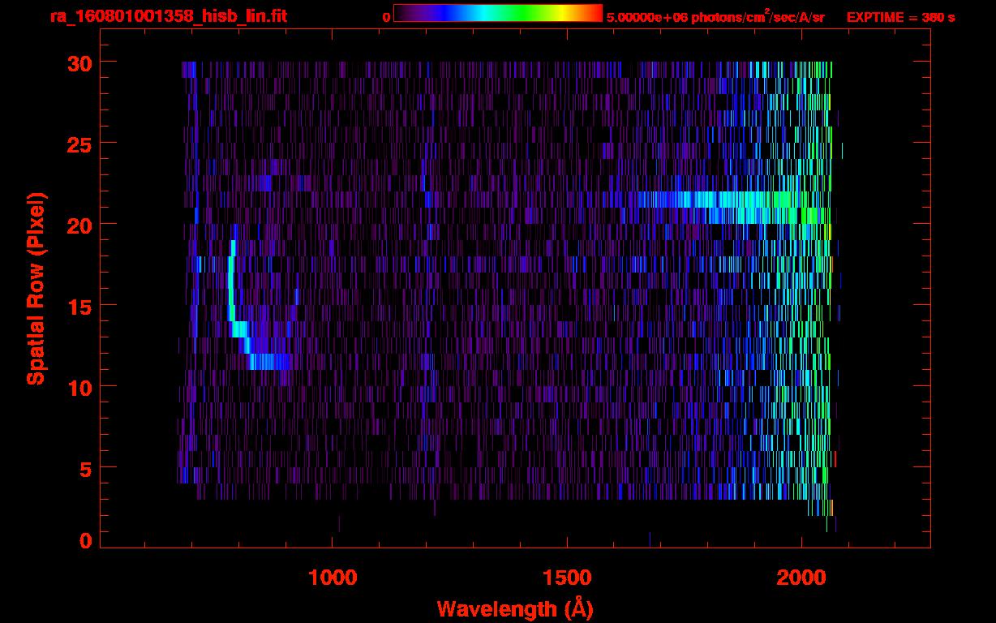Click the 1500 wavelength tick label

566,578
